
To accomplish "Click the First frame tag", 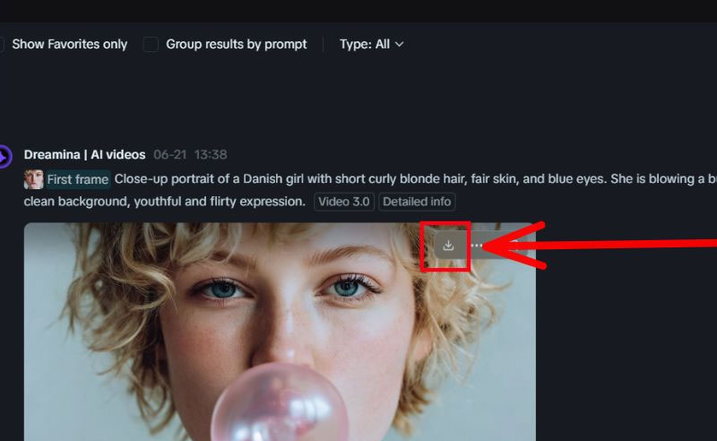I will (78, 179).
